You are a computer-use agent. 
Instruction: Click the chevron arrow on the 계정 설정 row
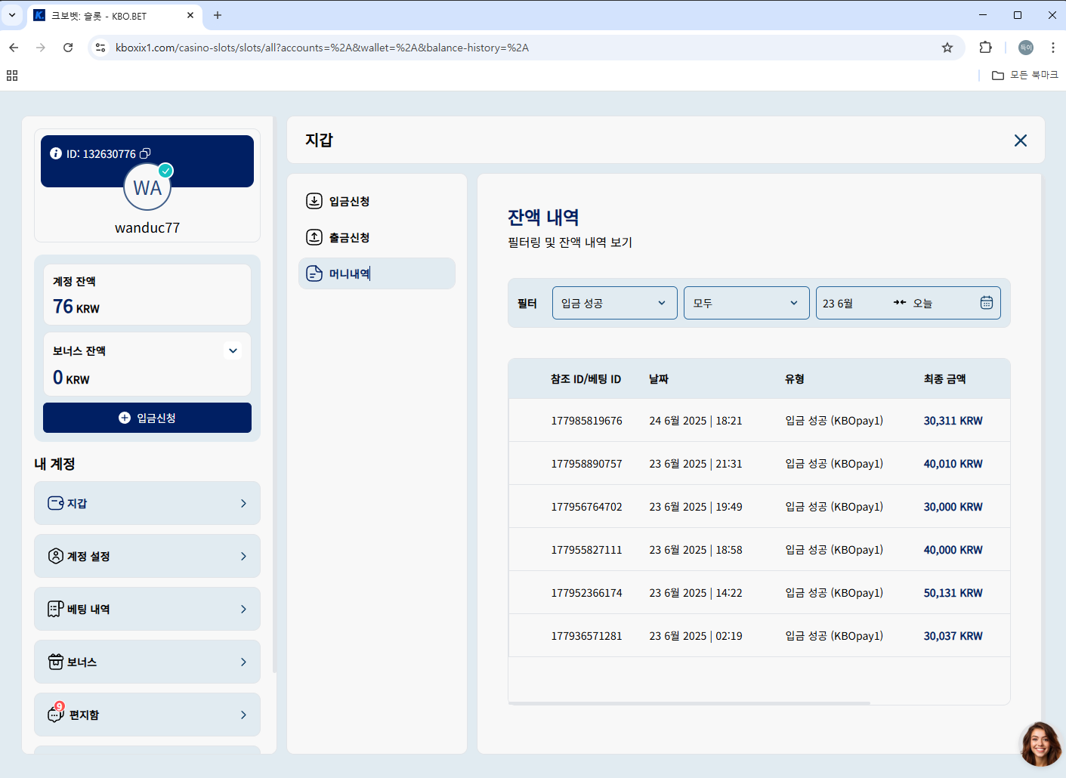(x=243, y=556)
